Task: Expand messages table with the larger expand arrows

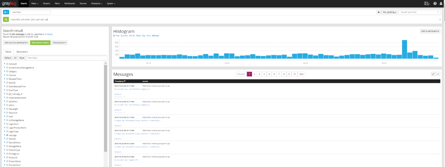Action: coord(433,74)
